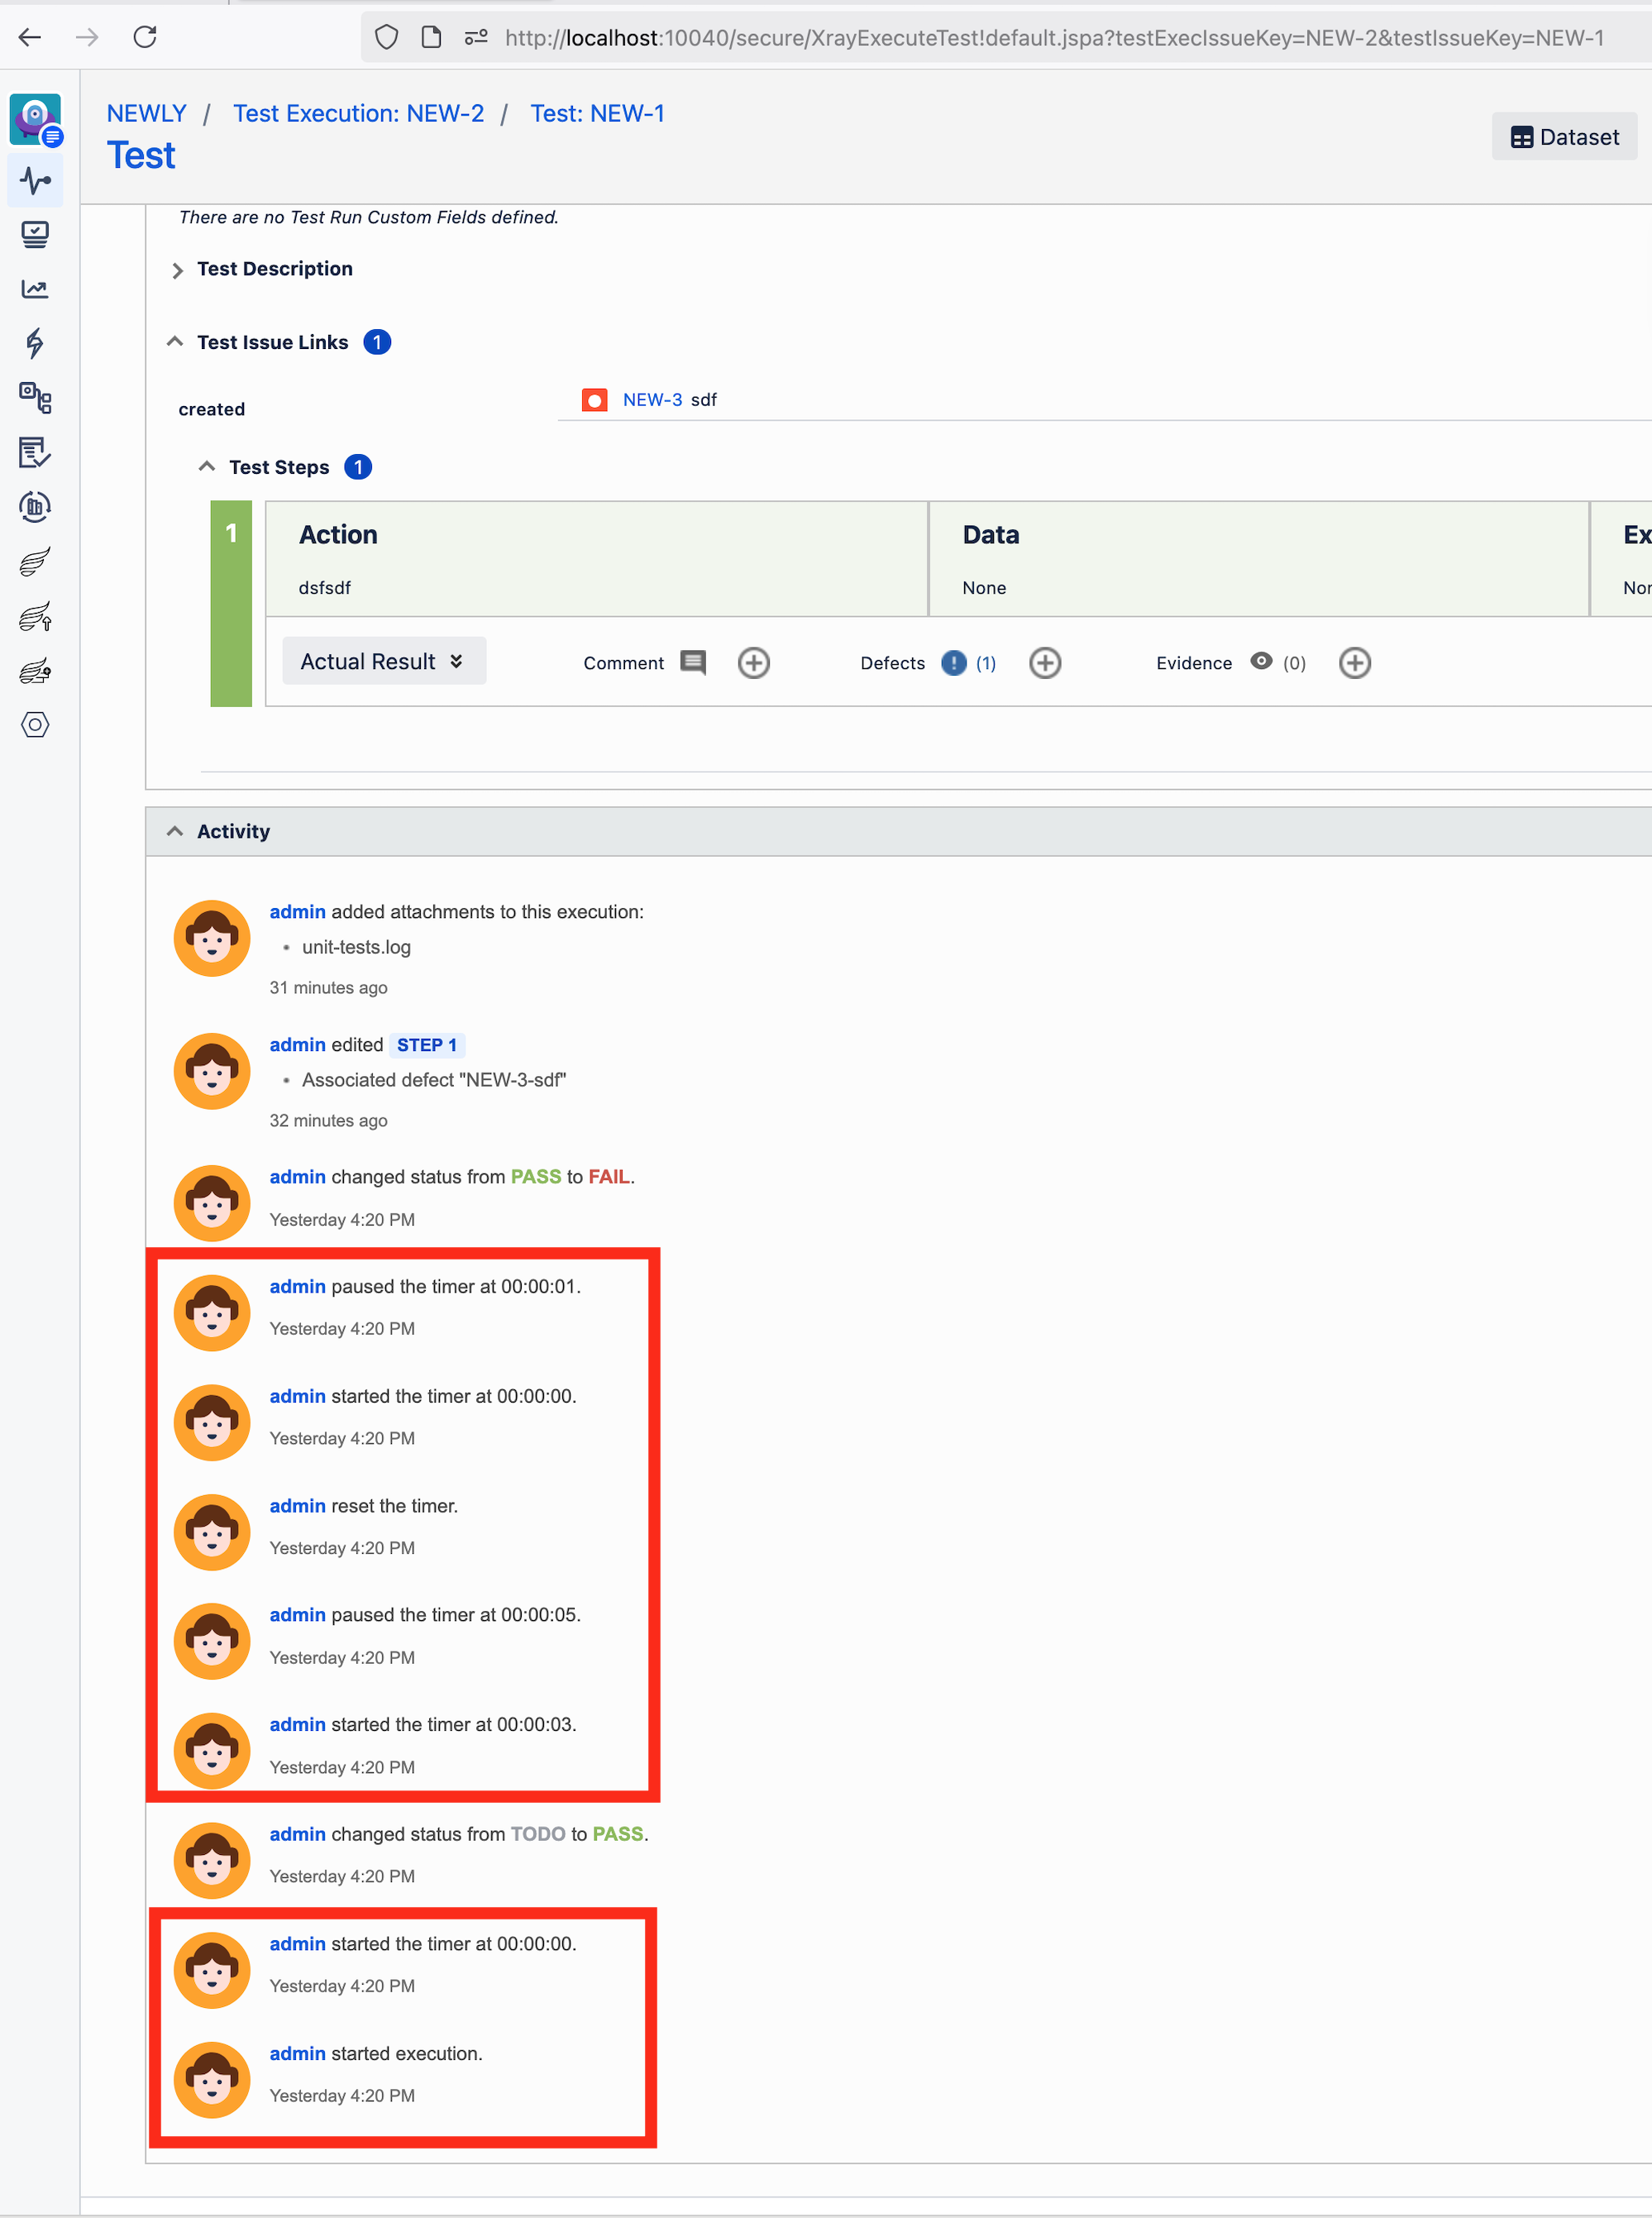
Task: Click the '31 minutes ago' timestamp
Action: 328,988
